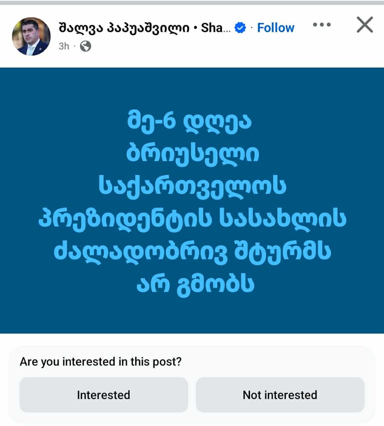
Task: Click the "პრეზიდენტის სასახლის" line in image
Action: tap(192, 219)
